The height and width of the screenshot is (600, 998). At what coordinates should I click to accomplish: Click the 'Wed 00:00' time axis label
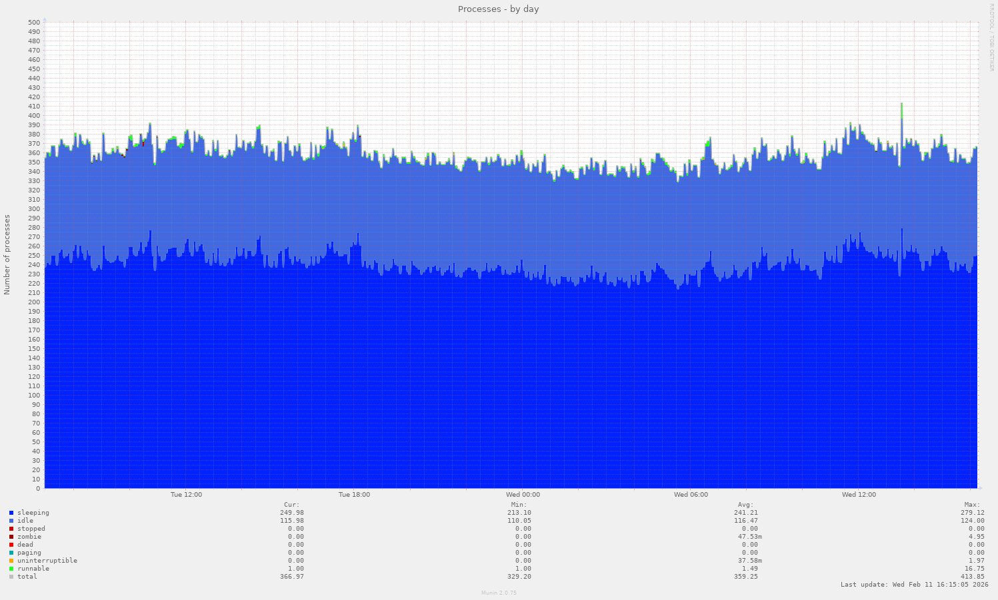coord(523,495)
